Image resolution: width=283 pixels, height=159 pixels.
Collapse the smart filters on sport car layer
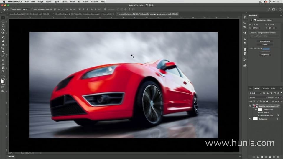280,106
